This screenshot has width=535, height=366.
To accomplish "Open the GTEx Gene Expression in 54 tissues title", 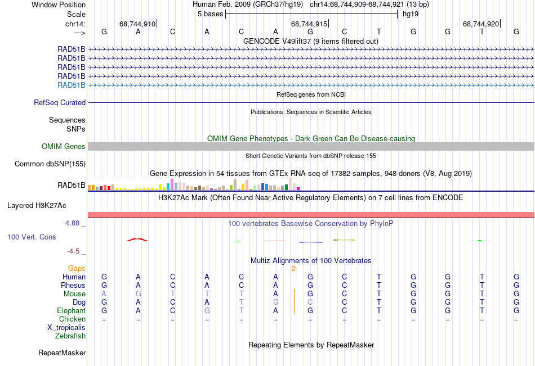I will click(x=311, y=174).
